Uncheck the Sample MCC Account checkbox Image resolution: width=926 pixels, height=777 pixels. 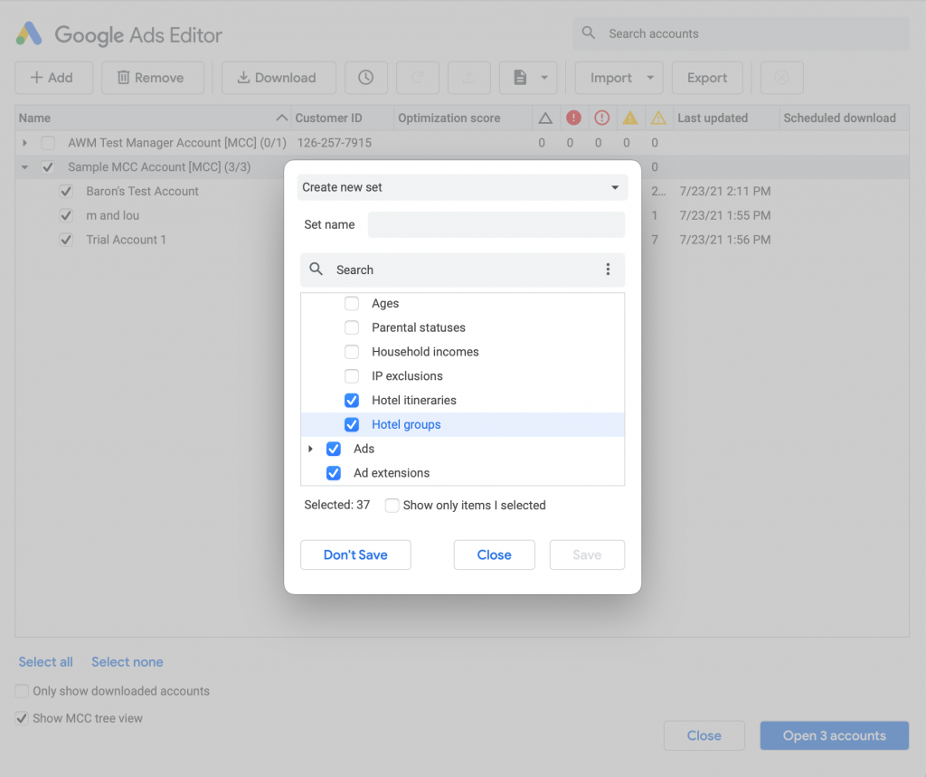pyautogui.click(x=48, y=167)
